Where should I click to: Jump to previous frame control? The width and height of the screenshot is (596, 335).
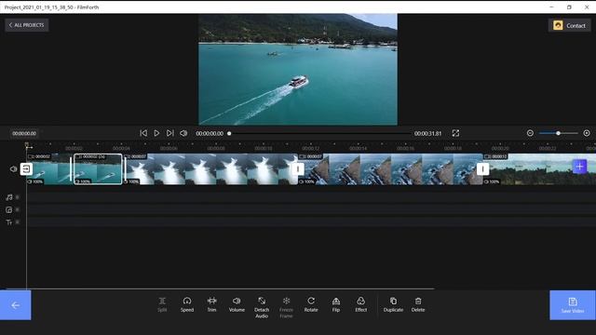pos(143,133)
